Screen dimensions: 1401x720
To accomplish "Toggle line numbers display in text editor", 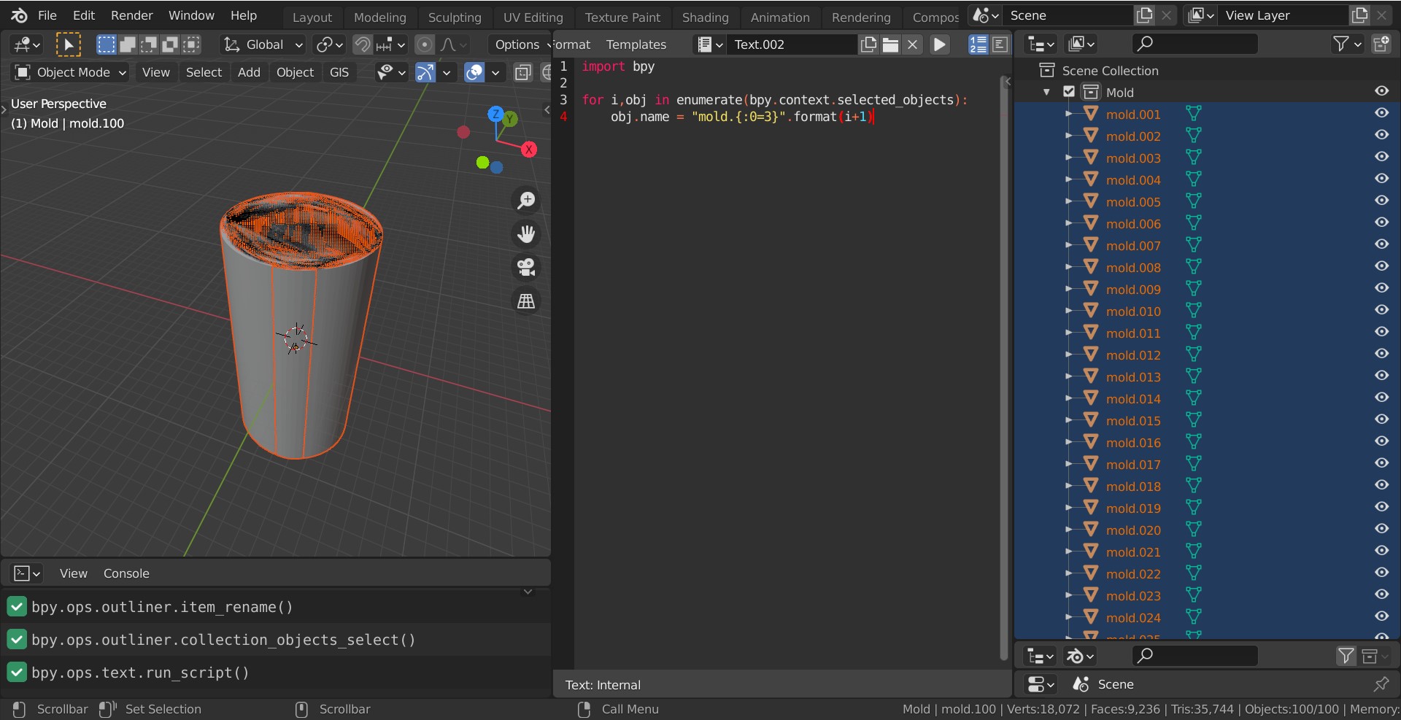I will click(x=978, y=44).
